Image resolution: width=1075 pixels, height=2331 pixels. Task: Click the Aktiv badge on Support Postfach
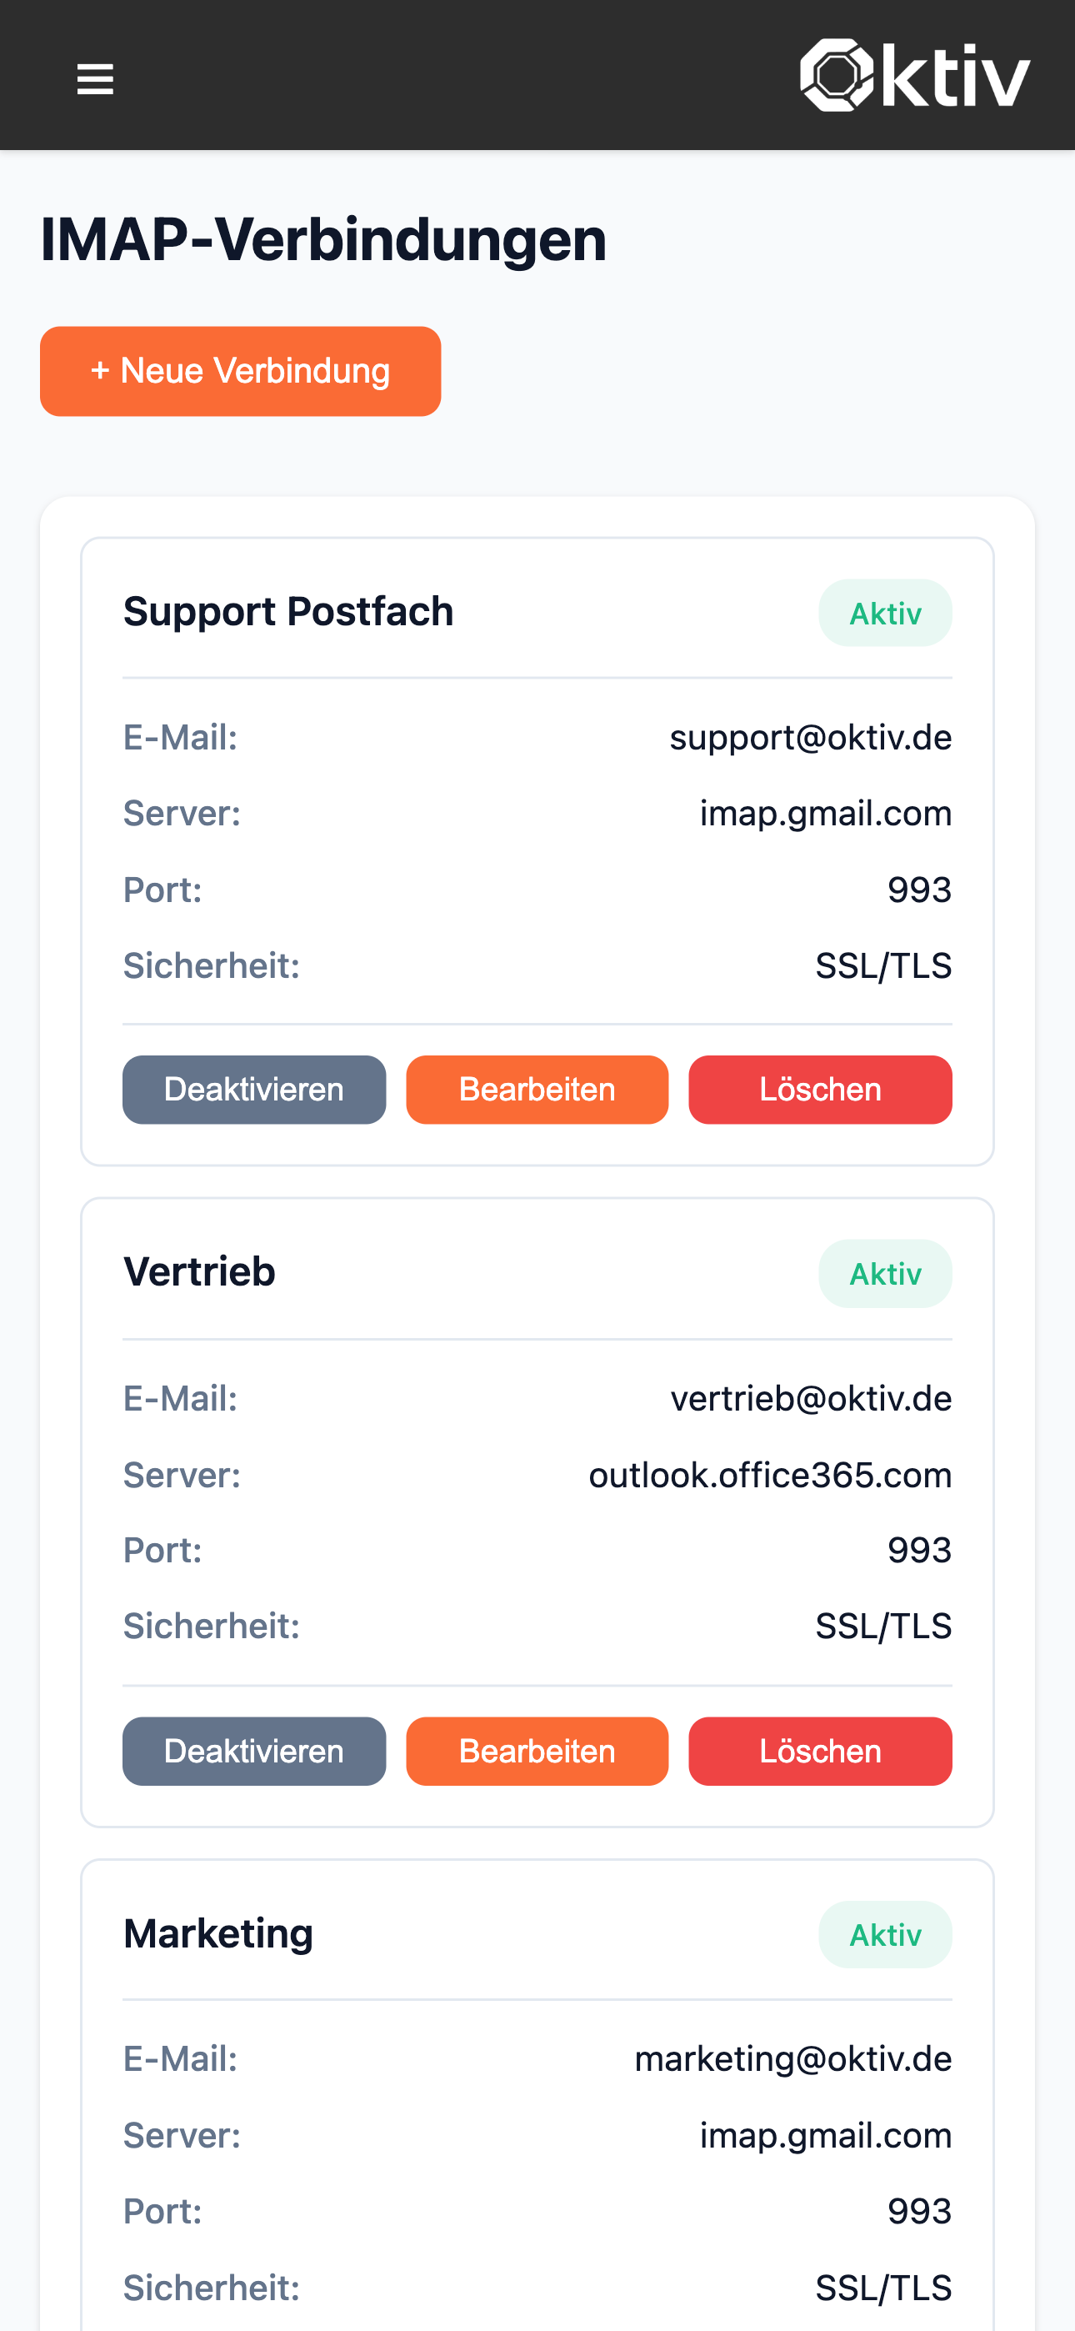pyautogui.click(x=885, y=614)
